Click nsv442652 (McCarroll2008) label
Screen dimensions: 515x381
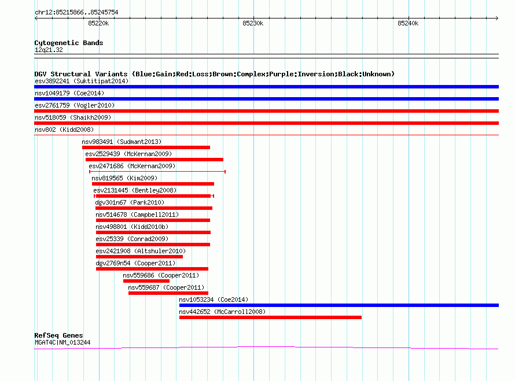pyautogui.click(x=222, y=312)
